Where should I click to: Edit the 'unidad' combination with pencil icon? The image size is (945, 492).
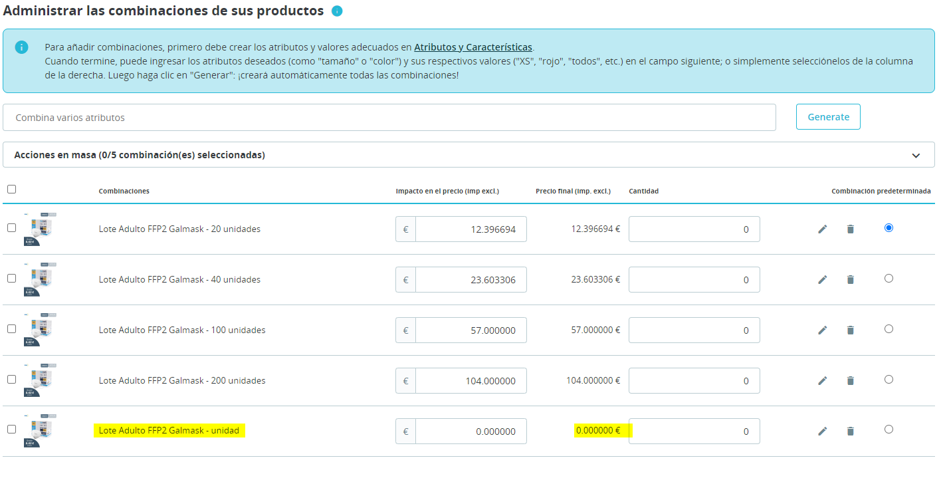[x=823, y=431]
